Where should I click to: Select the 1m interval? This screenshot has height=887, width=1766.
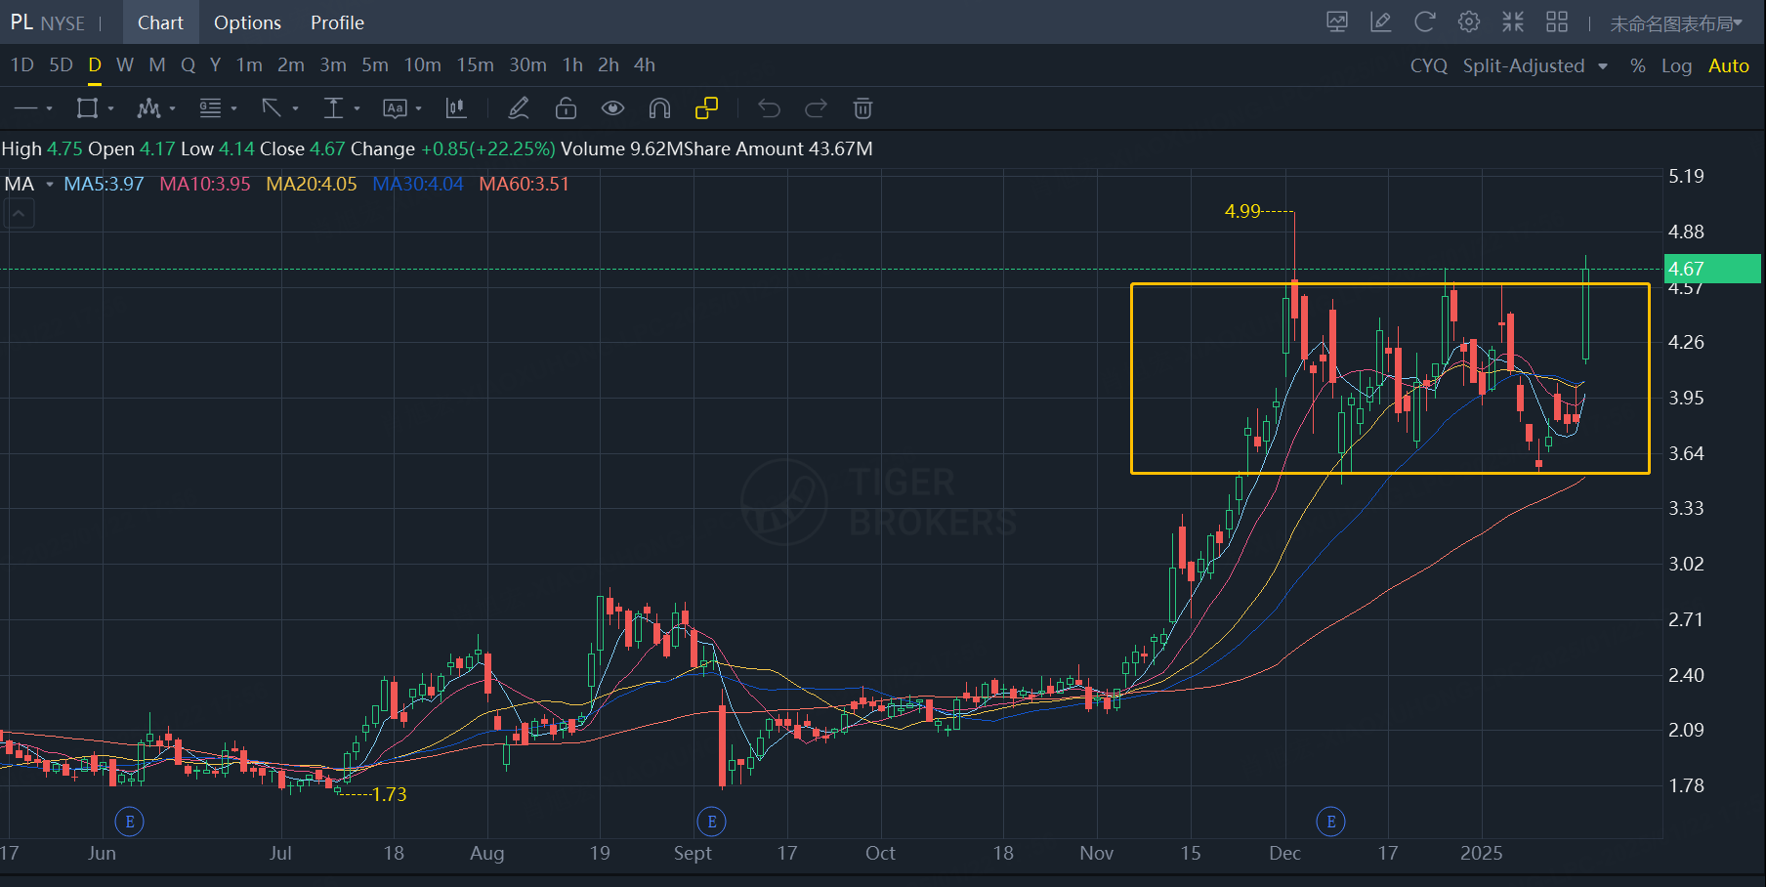[x=249, y=65]
